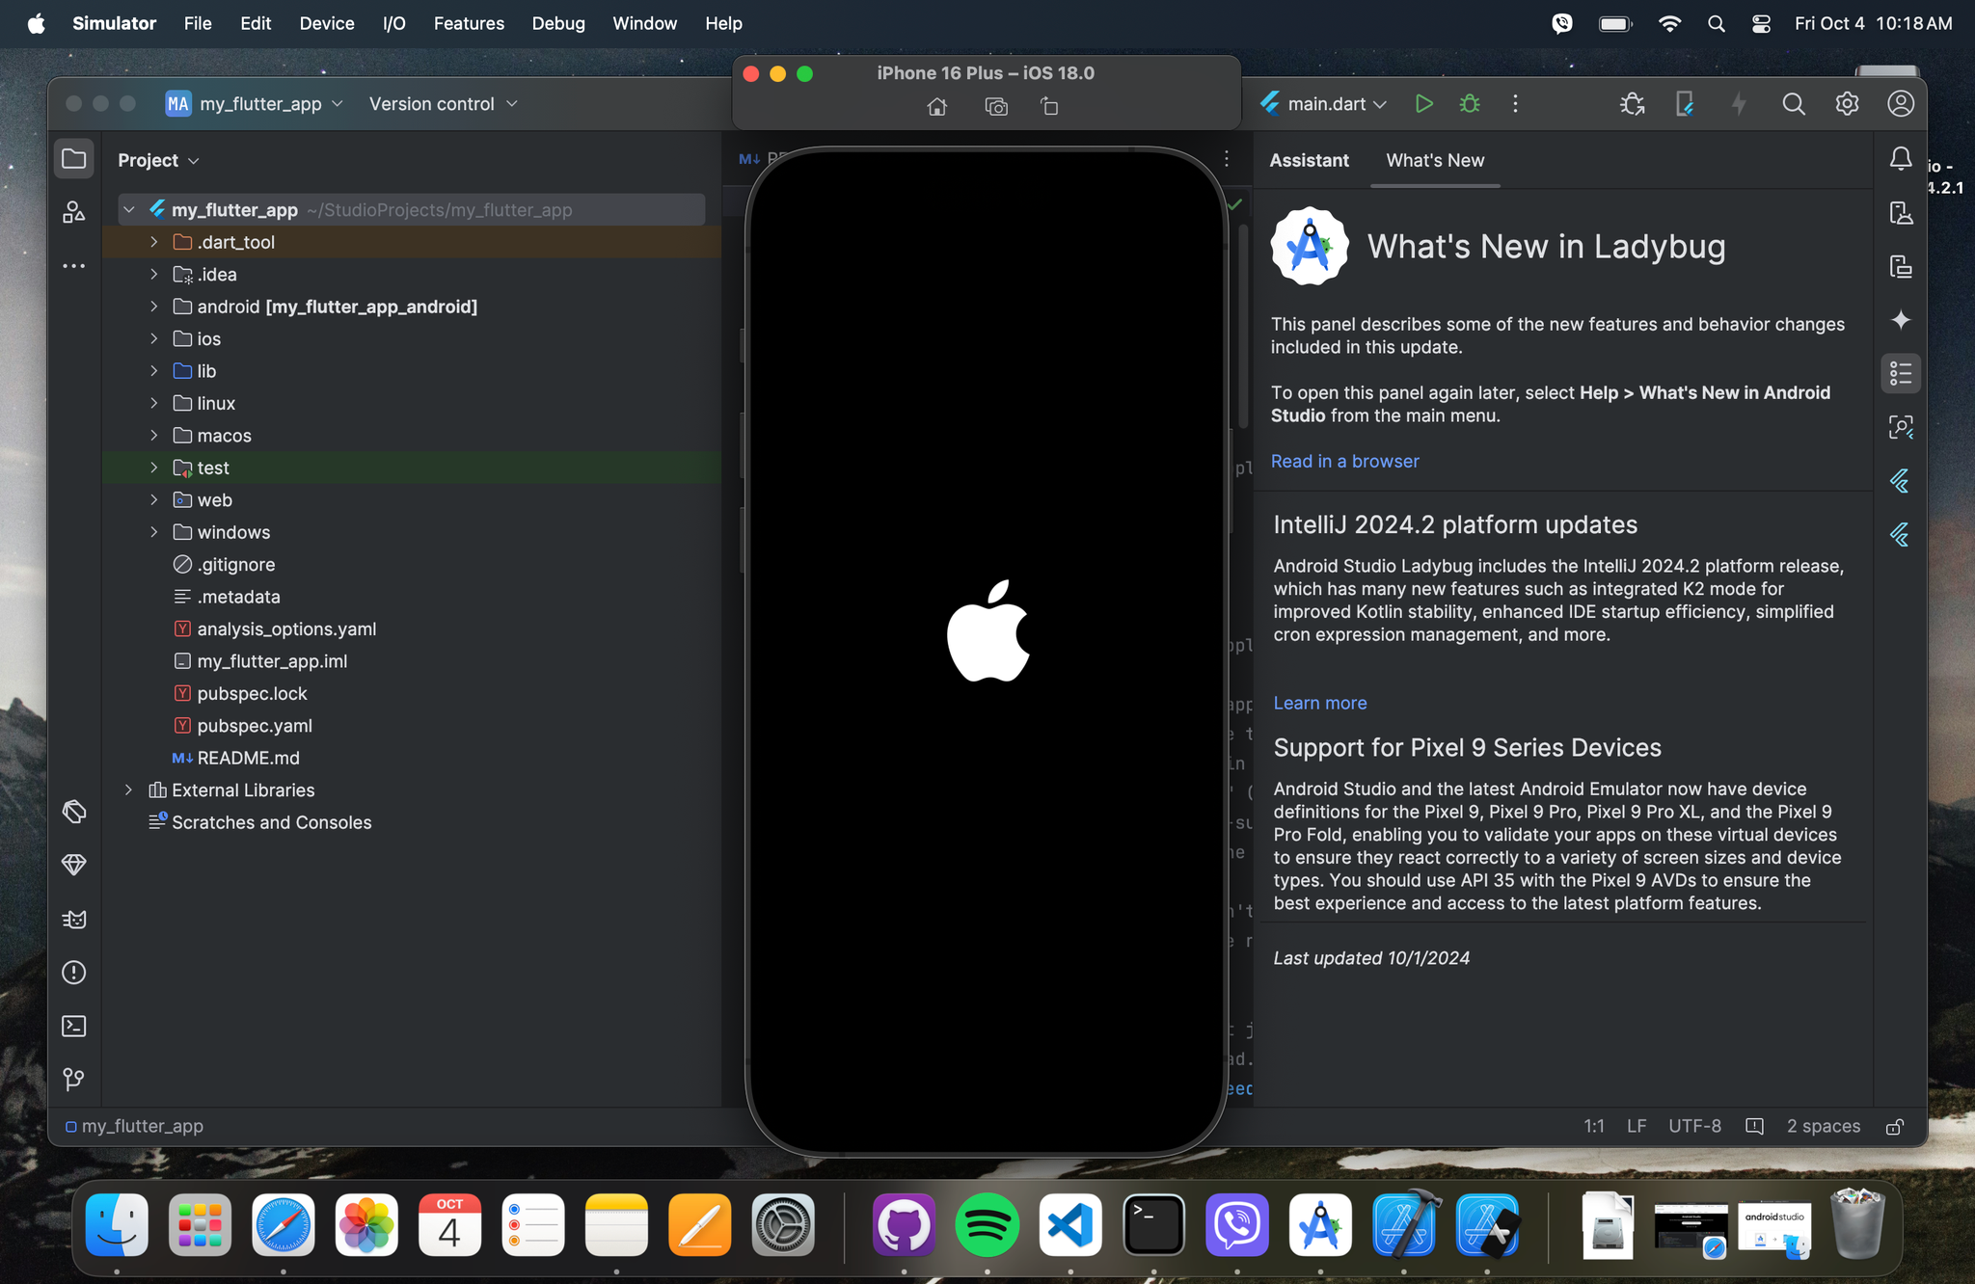Toggle the Problems tool window icon
The width and height of the screenshot is (1975, 1284).
pyautogui.click(x=74, y=973)
